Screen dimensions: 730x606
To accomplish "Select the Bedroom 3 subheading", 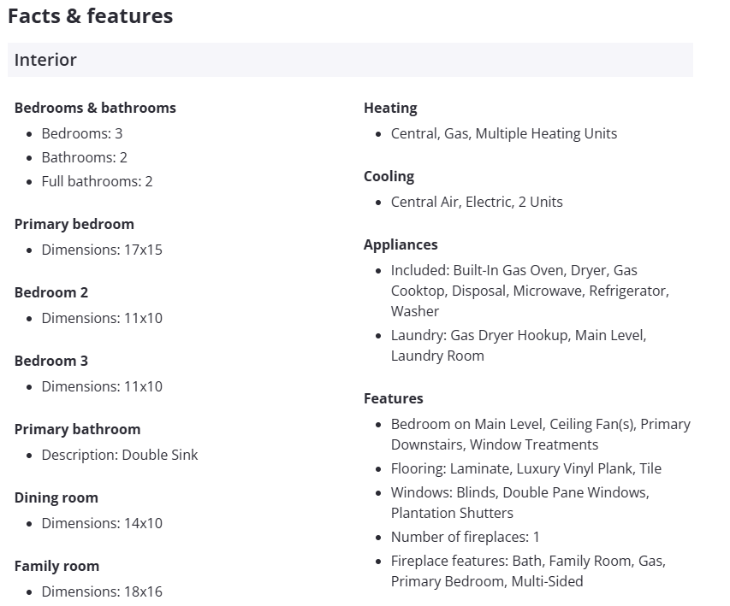I will pyautogui.click(x=51, y=361).
